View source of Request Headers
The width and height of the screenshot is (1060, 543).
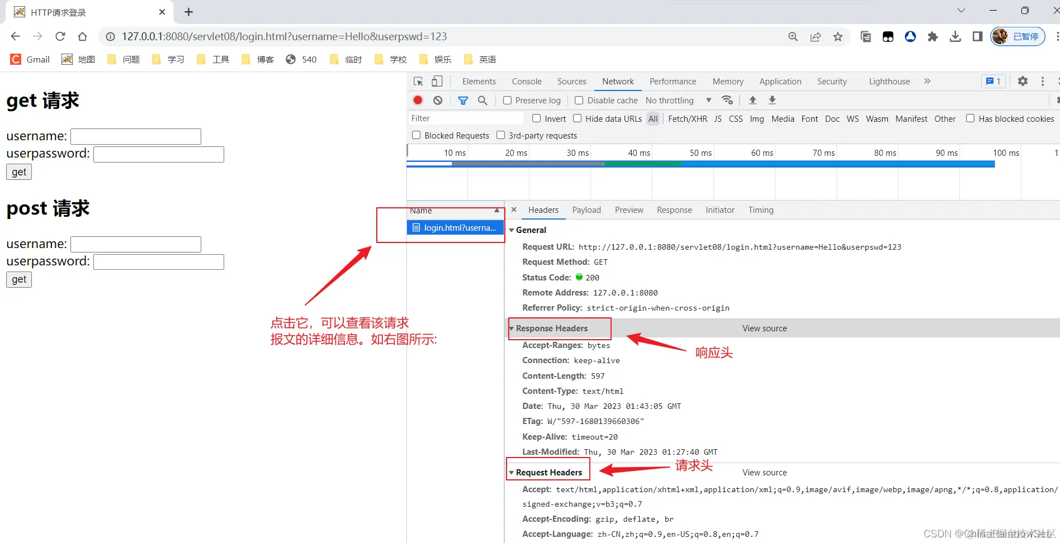pyautogui.click(x=764, y=473)
